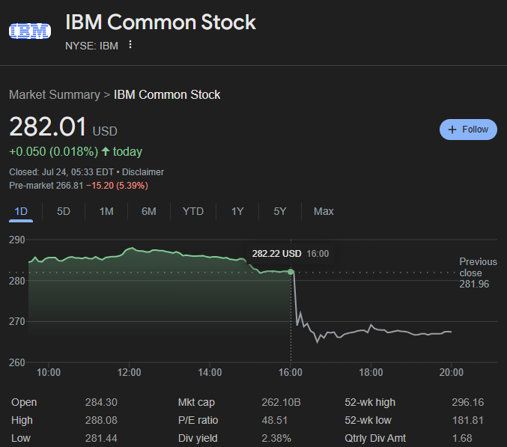Click the IBM logo icon
The height and width of the screenshot is (447, 507).
coord(30,31)
